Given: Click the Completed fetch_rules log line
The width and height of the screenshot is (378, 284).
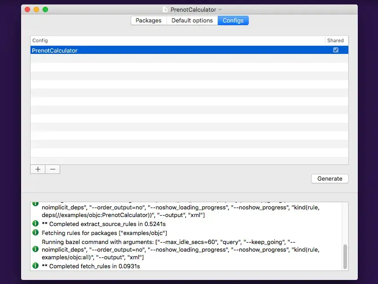Looking at the screenshot, I should (91, 266).
